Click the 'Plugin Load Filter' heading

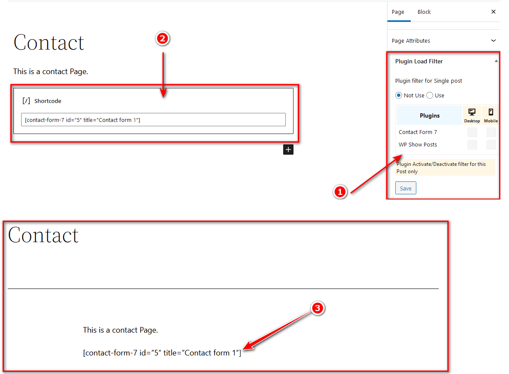click(x=419, y=61)
